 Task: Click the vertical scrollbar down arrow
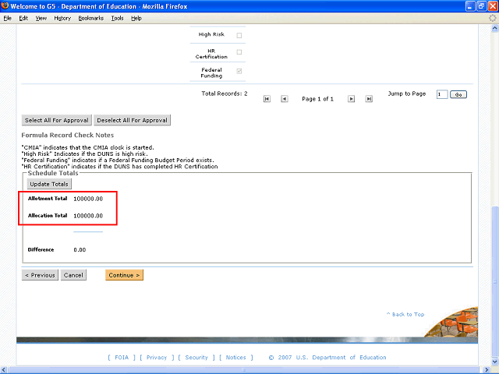pyautogui.click(x=495, y=362)
